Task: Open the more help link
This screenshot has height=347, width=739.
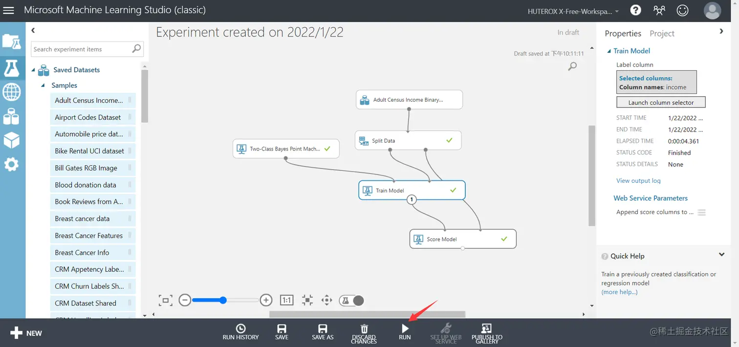Action: point(619,292)
